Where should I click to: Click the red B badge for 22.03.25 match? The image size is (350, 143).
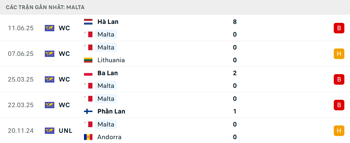[x=339, y=105]
